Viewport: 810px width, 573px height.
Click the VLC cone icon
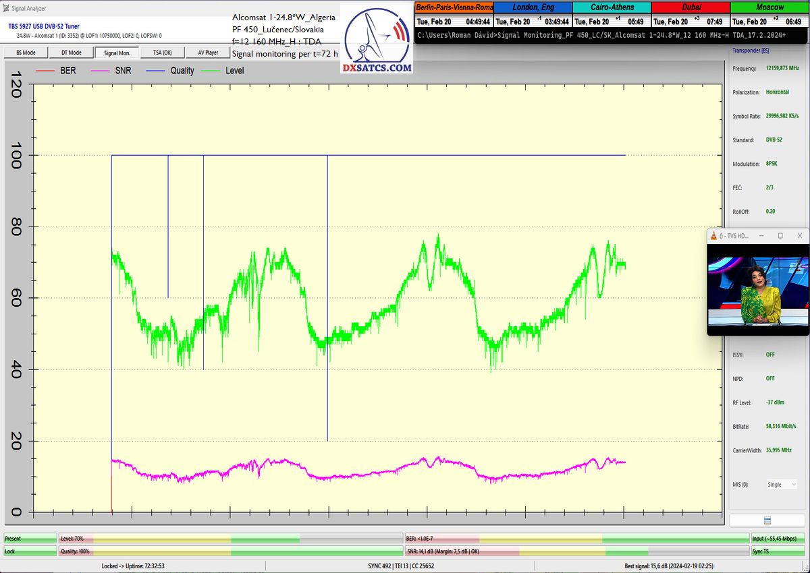tap(713, 236)
